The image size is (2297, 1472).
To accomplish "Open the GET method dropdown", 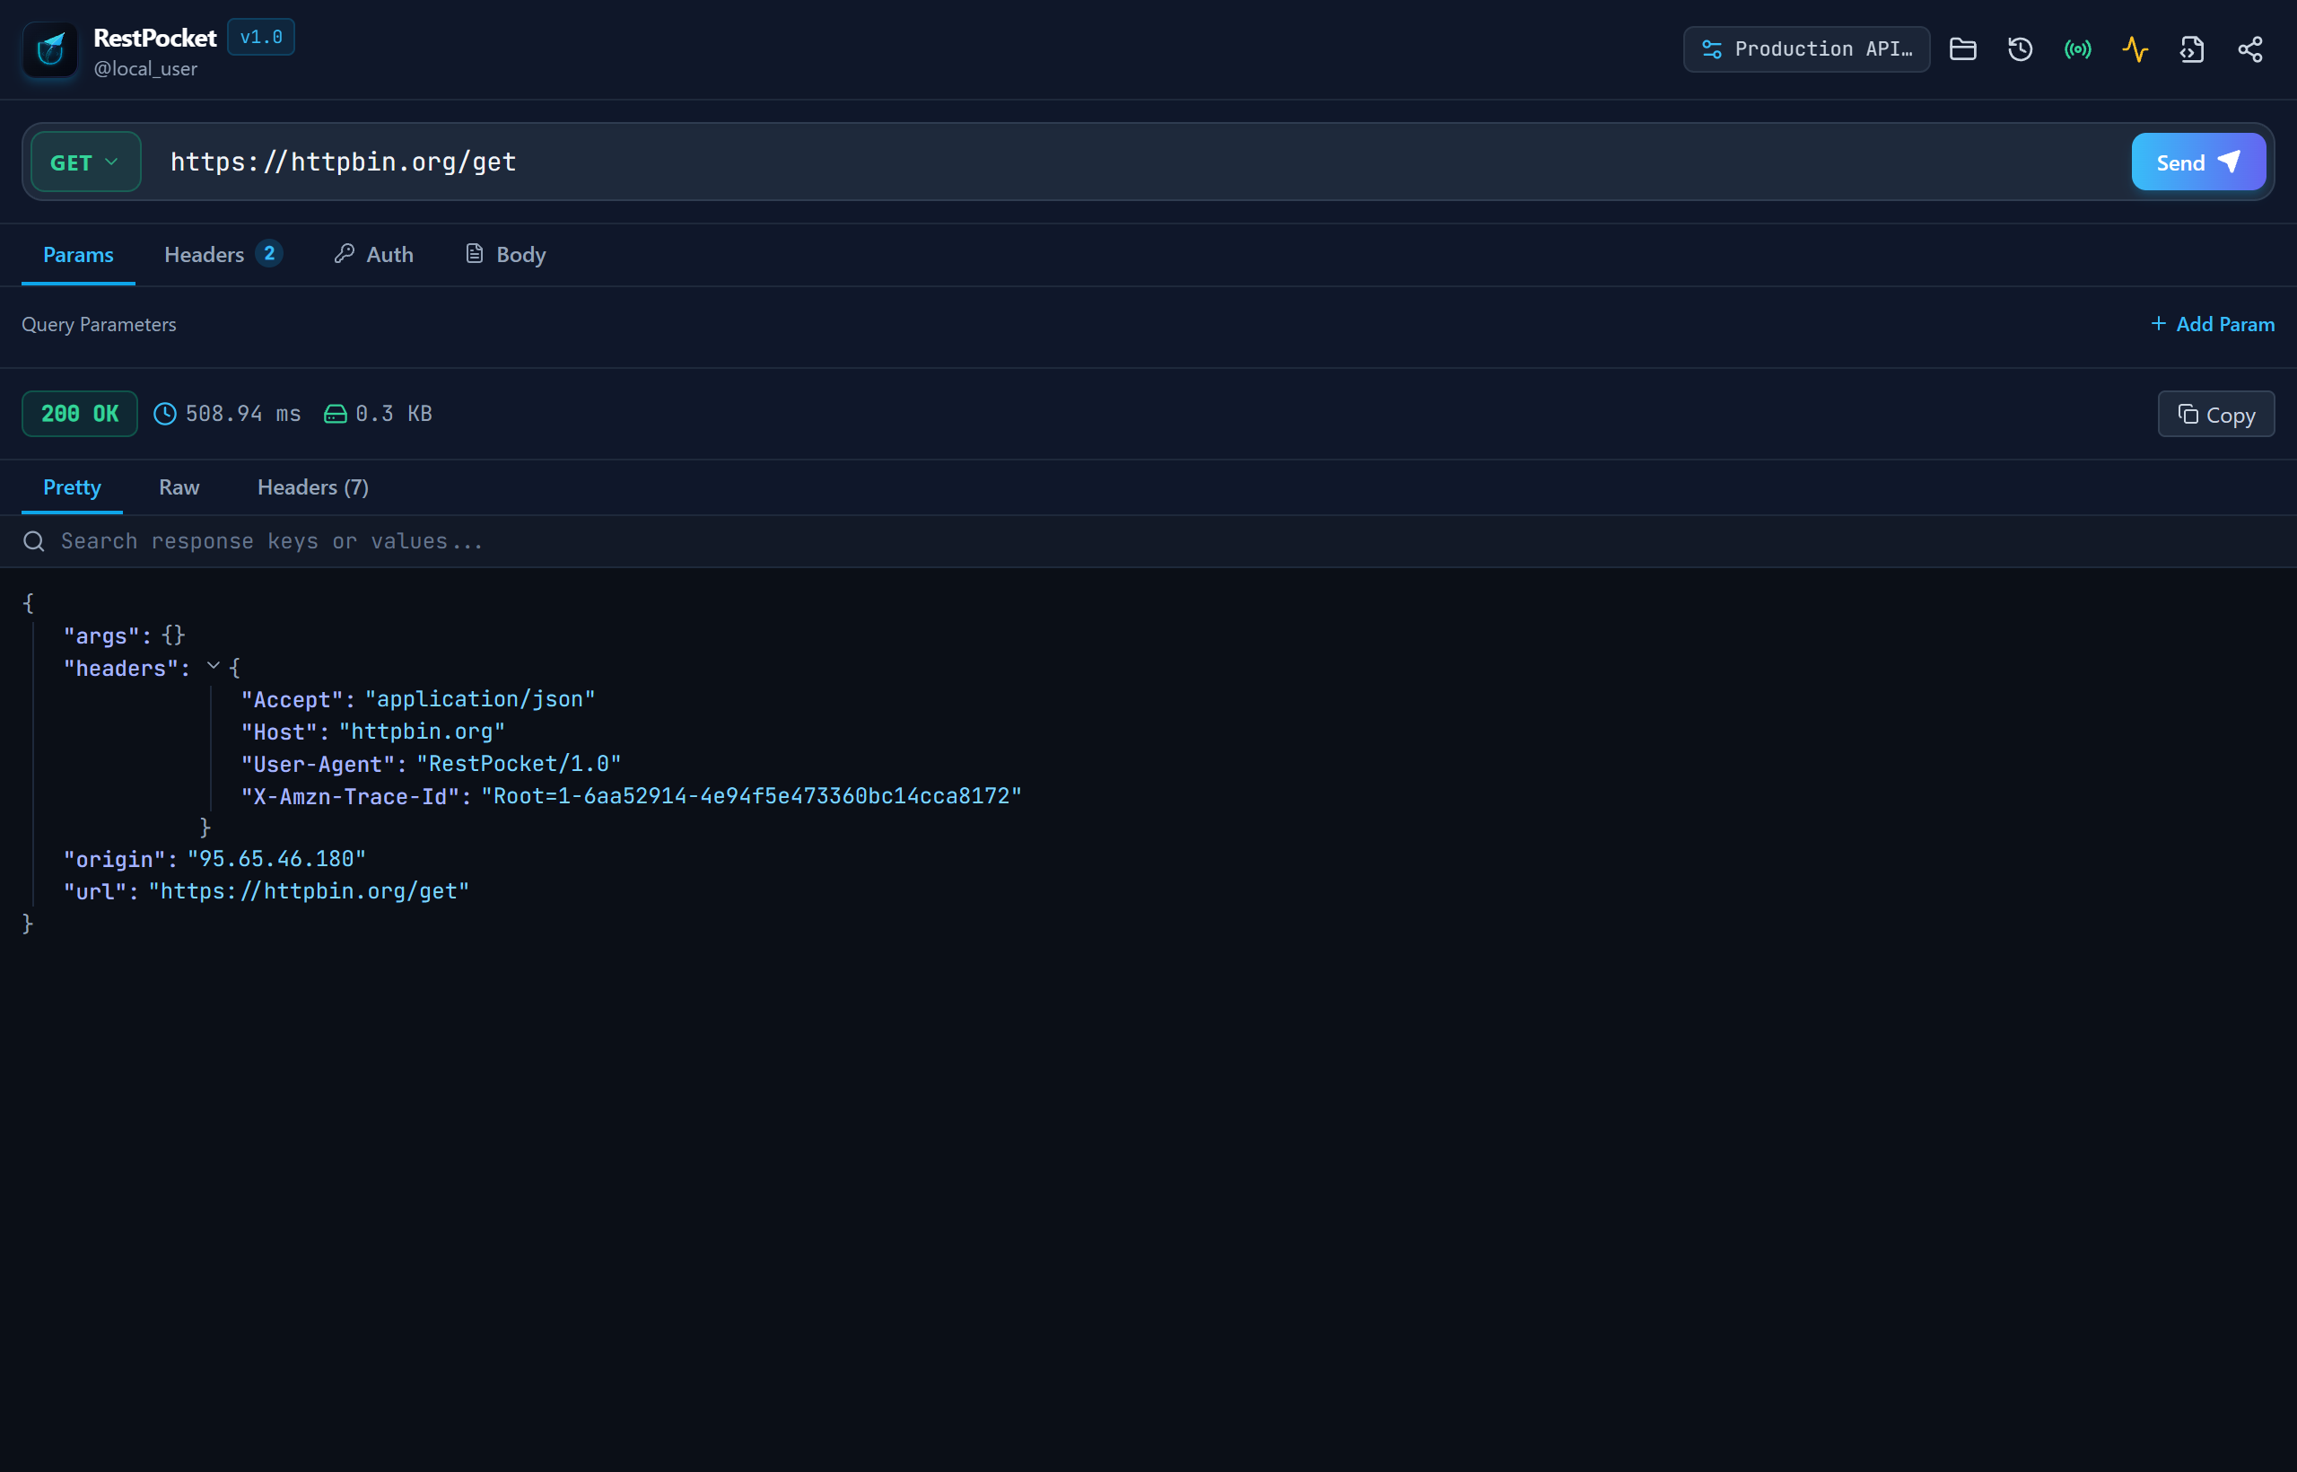I will [86, 162].
